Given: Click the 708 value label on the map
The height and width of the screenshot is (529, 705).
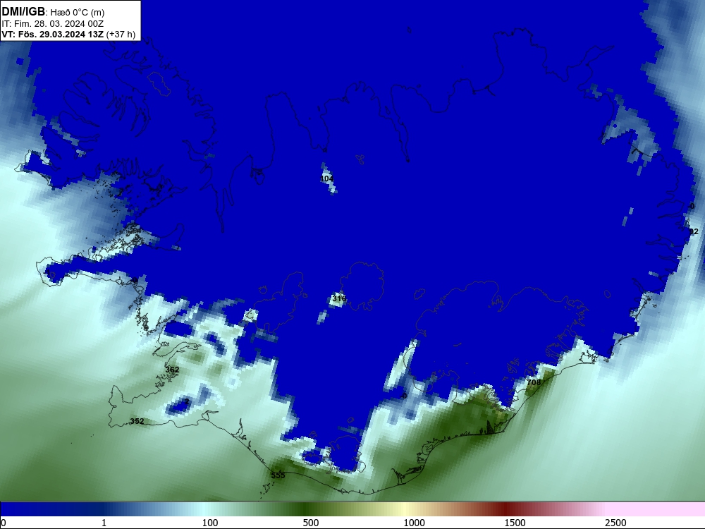Looking at the screenshot, I should [x=534, y=382].
